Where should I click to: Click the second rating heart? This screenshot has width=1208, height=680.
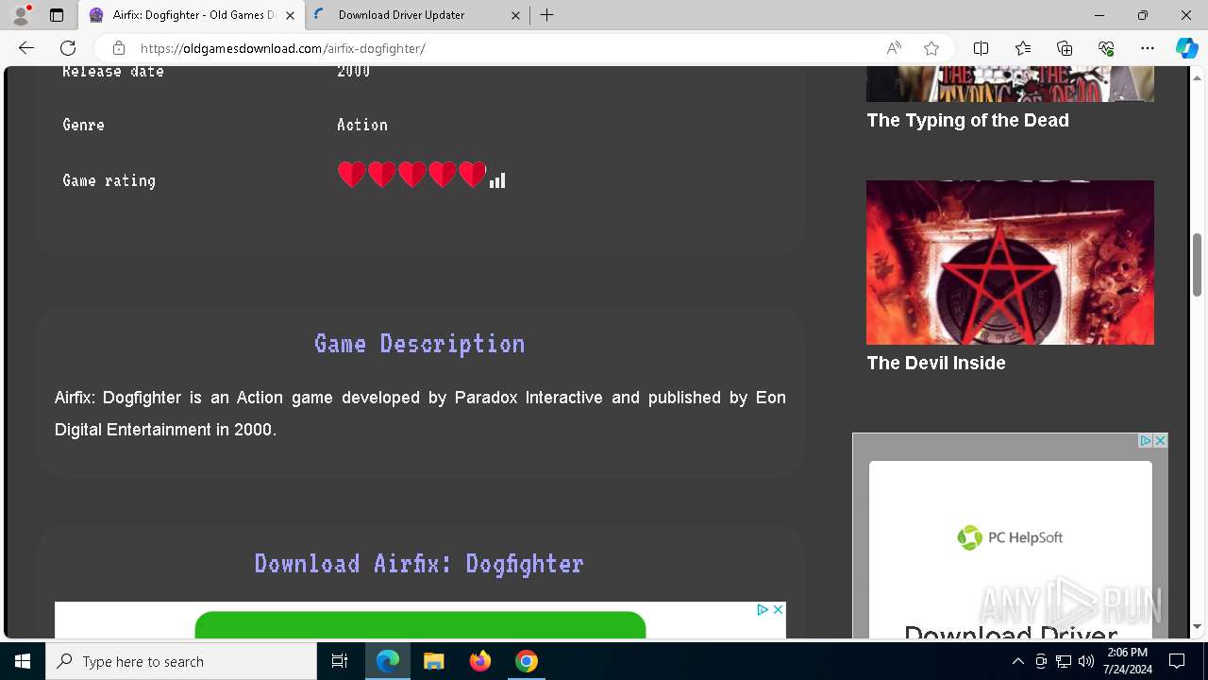tap(382, 175)
